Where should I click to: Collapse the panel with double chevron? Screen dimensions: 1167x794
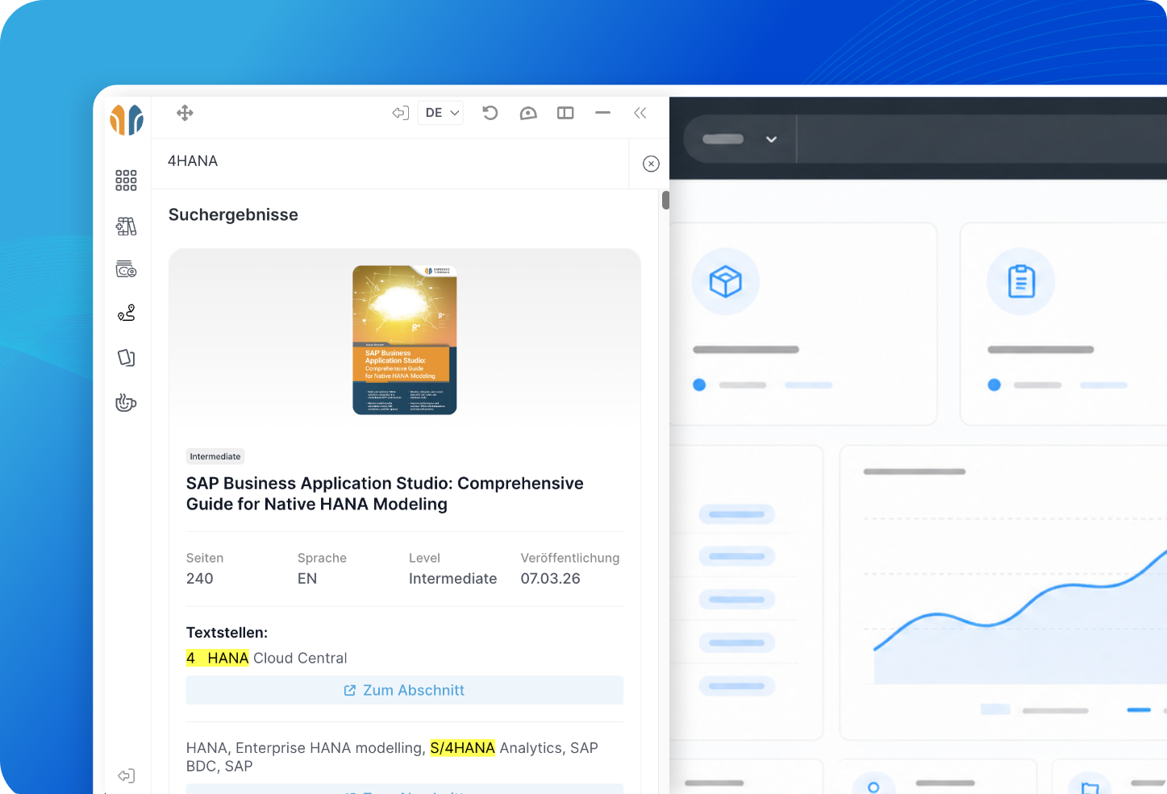click(640, 113)
